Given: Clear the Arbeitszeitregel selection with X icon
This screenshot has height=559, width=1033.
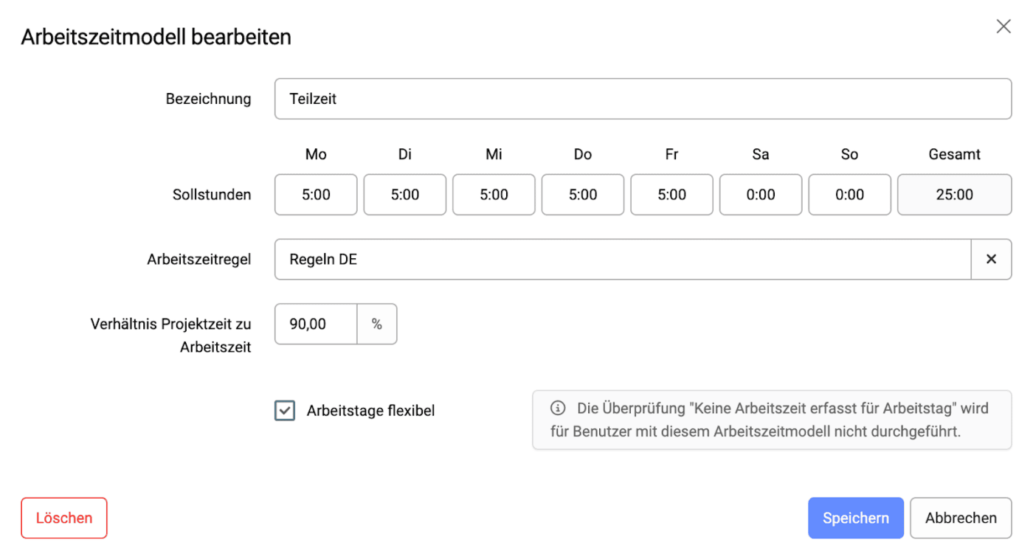Looking at the screenshot, I should (991, 260).
